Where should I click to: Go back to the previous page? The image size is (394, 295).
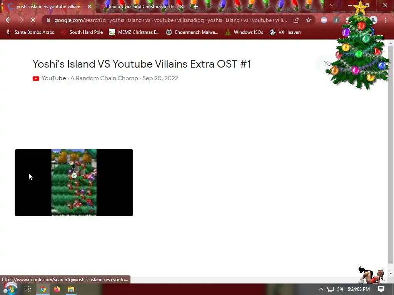click(8, 20)
